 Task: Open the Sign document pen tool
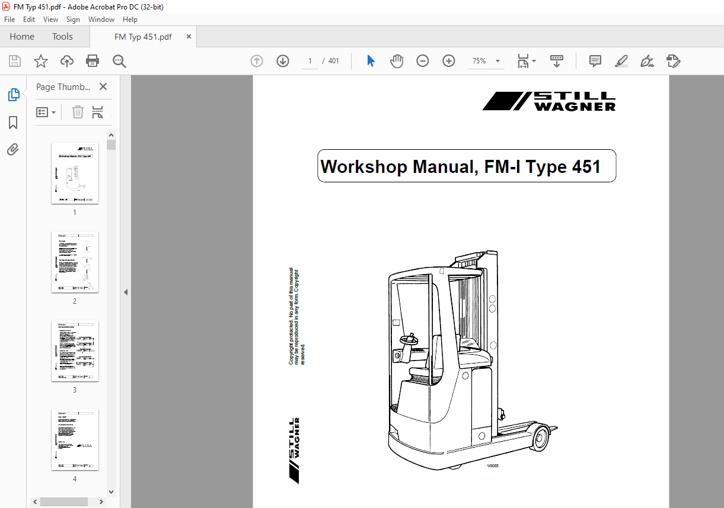(647, 61)
